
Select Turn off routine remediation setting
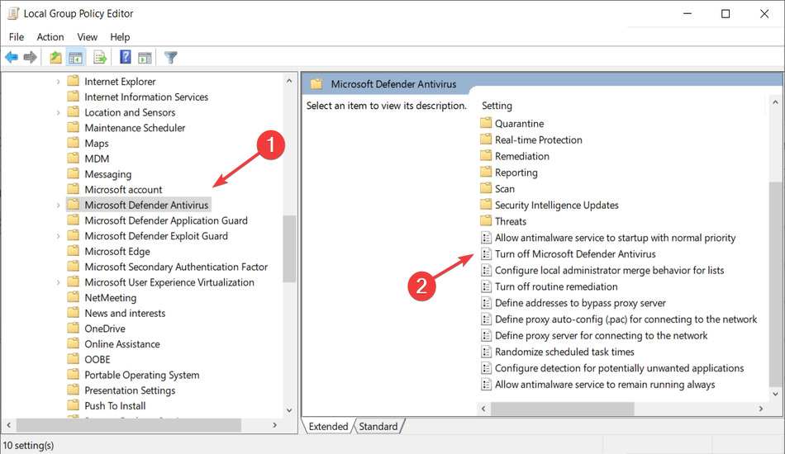pyautogui.click(x=555, y=286)
